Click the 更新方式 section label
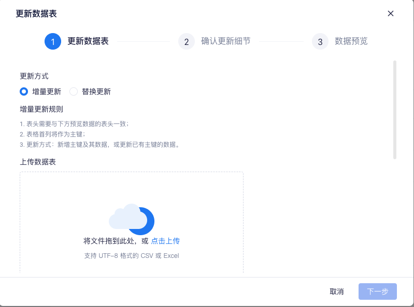The height and width of the screenshot is (307, 414). [34, 76]
